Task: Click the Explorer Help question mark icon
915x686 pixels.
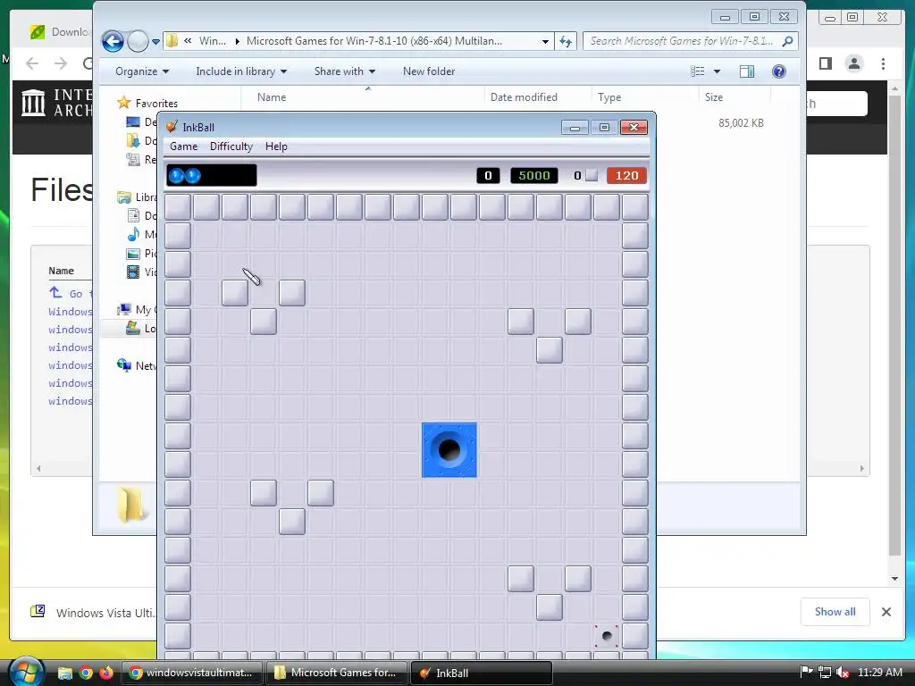Action: [779, 71]
